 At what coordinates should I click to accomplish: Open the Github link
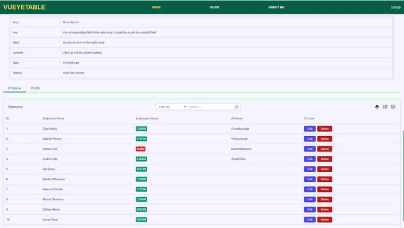tap(395, 7)
